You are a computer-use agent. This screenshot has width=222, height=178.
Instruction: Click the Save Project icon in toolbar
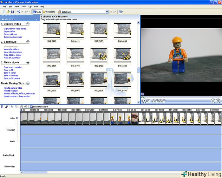pyautogui.click(x=12, y=12)
